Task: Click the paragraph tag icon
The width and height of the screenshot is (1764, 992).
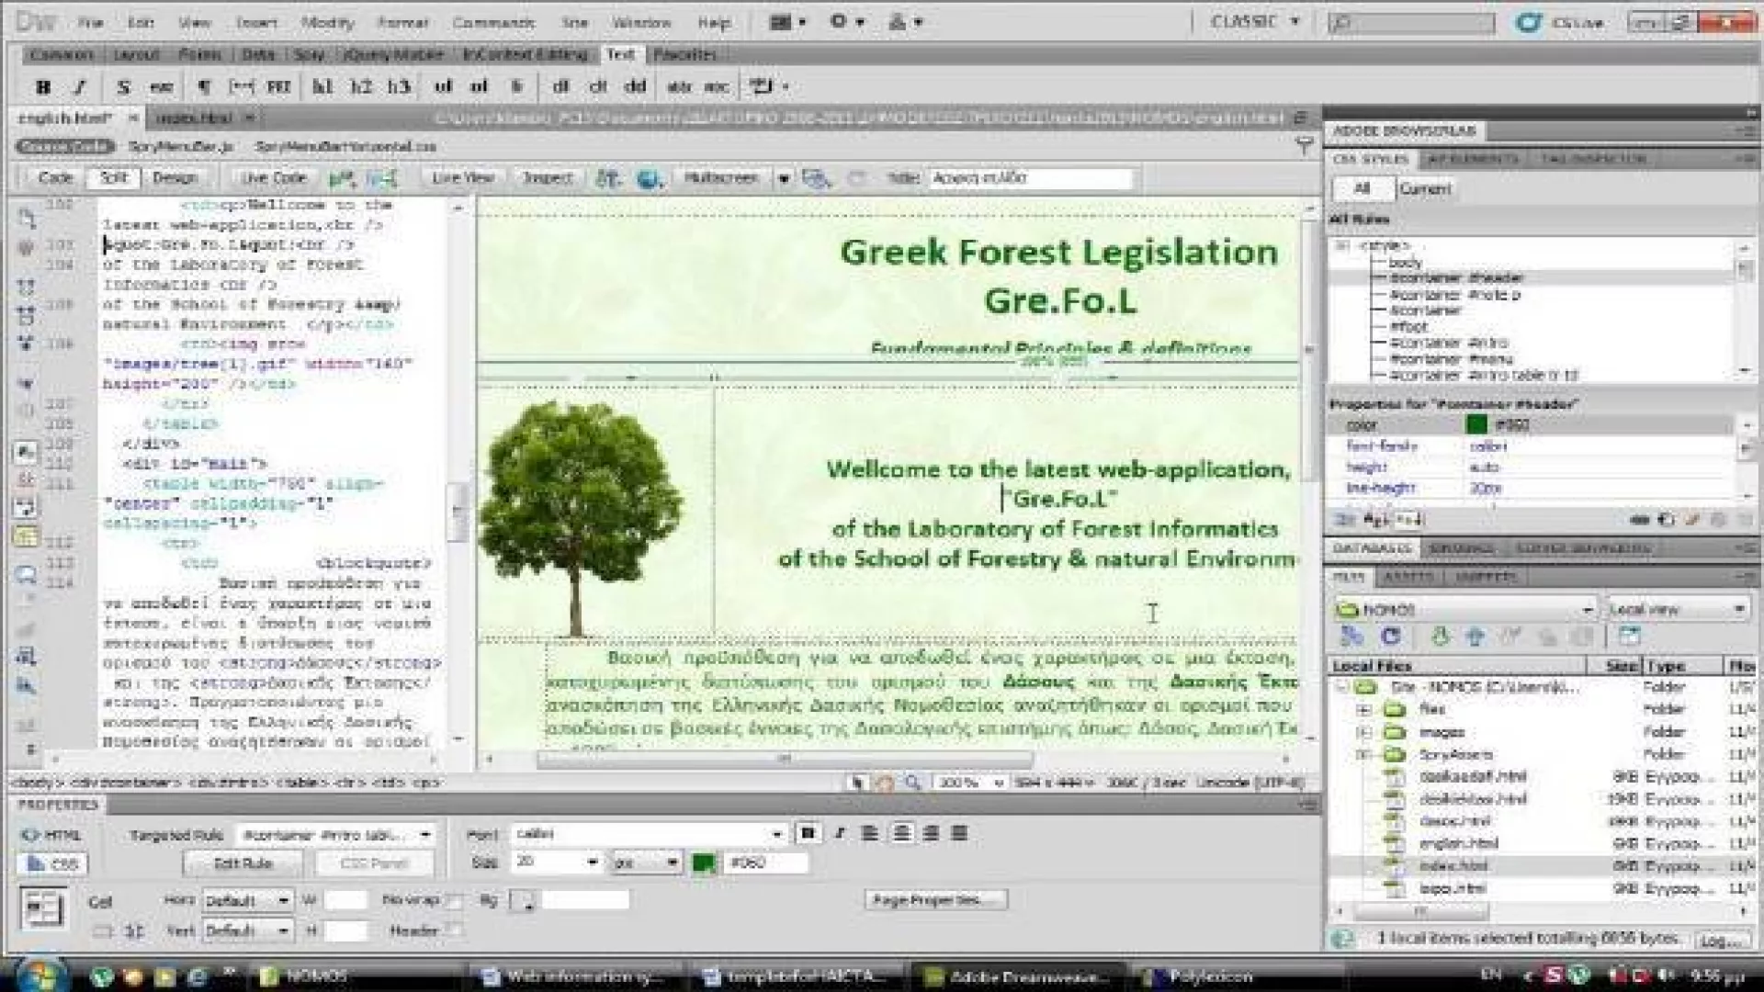Action: pos(203,87)
